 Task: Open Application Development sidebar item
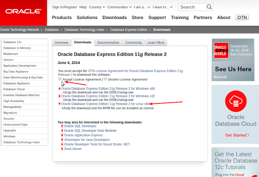24,65
